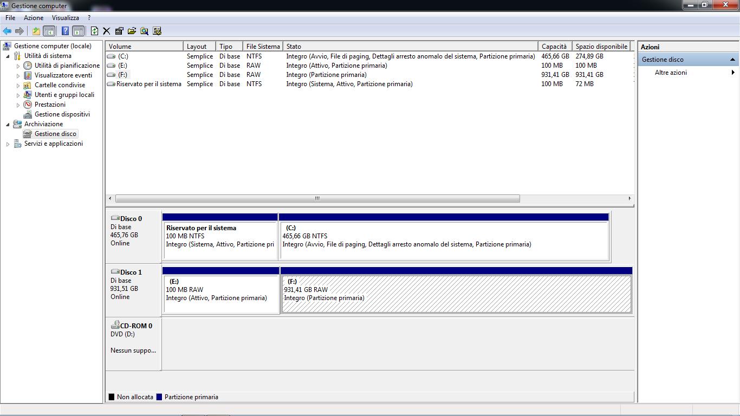Click the Partizione primaria legend blue swatch

(159, 397)
